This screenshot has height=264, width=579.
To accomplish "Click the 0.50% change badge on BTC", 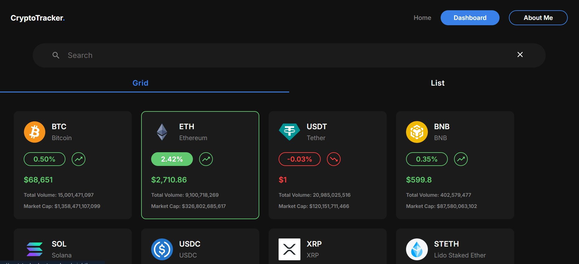I will point(45,159).
